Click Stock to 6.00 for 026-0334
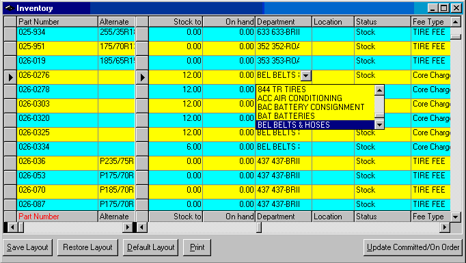The width and height of the screenshot is (466, 263). point(176,149)
